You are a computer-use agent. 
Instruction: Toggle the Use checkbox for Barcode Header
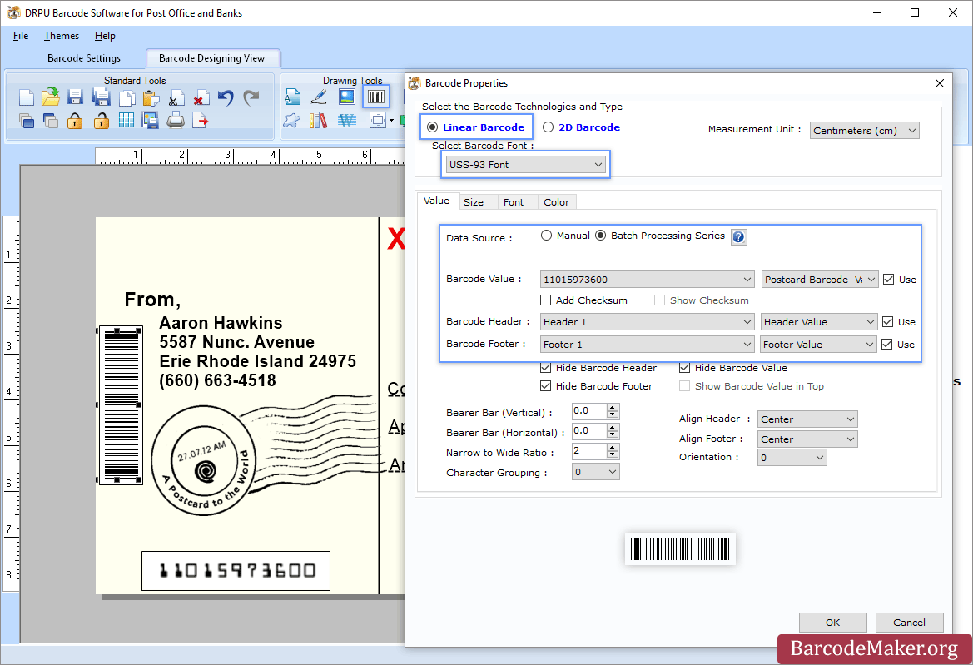(888, 322)
